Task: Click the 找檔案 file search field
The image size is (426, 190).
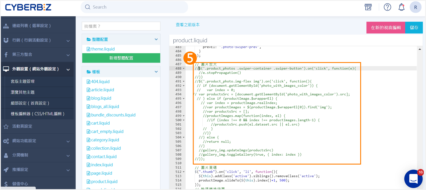Action: tap(121, 26)
